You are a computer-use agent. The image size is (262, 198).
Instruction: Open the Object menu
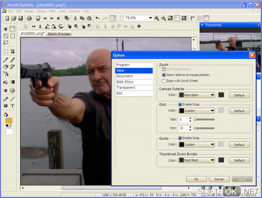(x=41, y=11)
